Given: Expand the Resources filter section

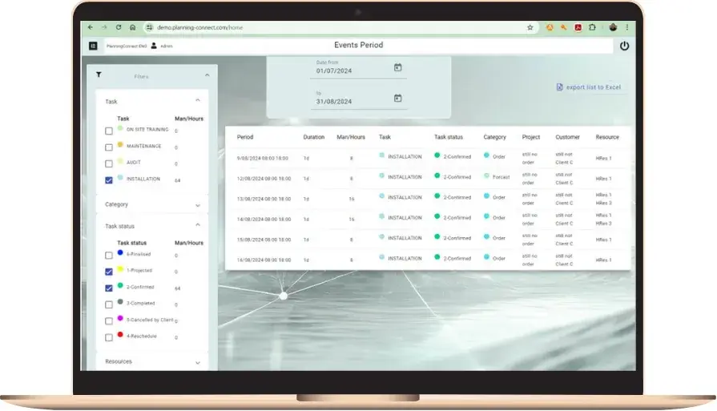Looking at the screenshot, I should tap(198, 363).
